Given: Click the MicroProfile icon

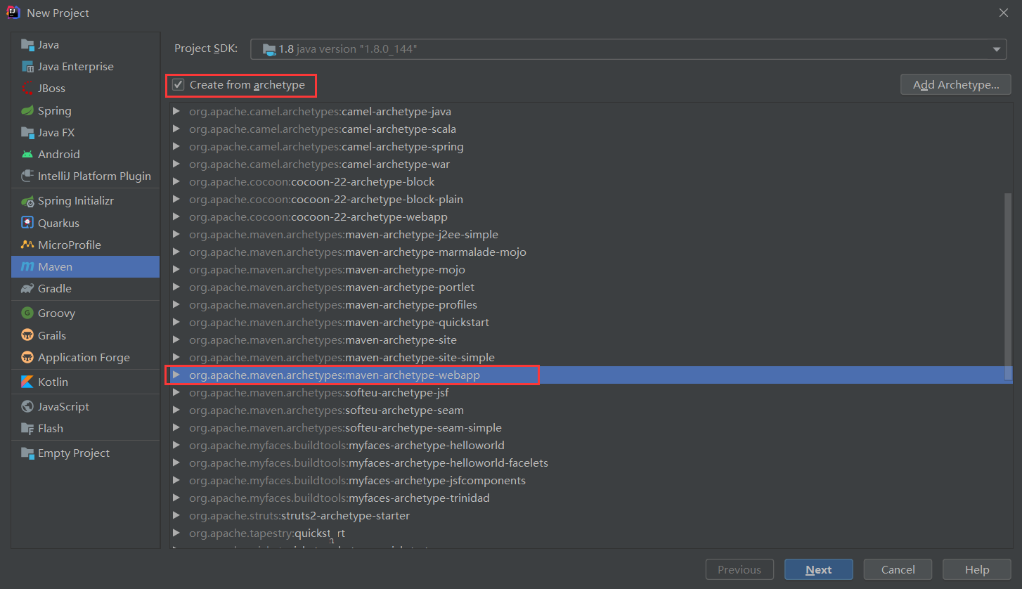Looking at the screenshot, I should click(27, 245).
